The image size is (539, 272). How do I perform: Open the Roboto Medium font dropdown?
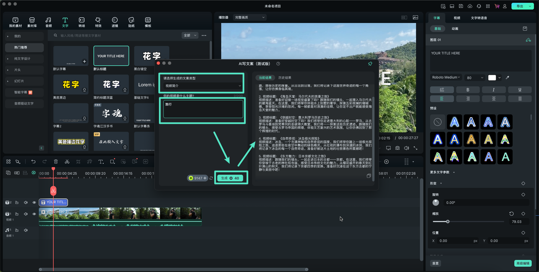(x=446, y=77)
